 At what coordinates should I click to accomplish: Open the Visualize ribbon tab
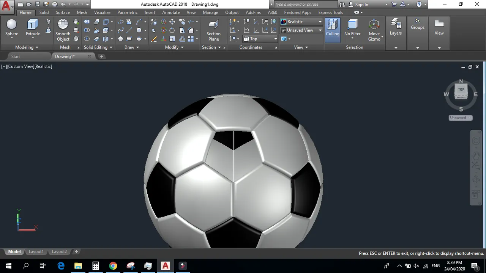(x=102, y=13)
